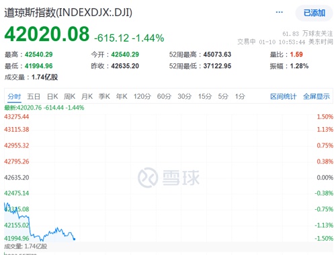Viewport: 336px width, 255px height.
Task: Click the 雪球 watermark logo icon
Action: 148,178
